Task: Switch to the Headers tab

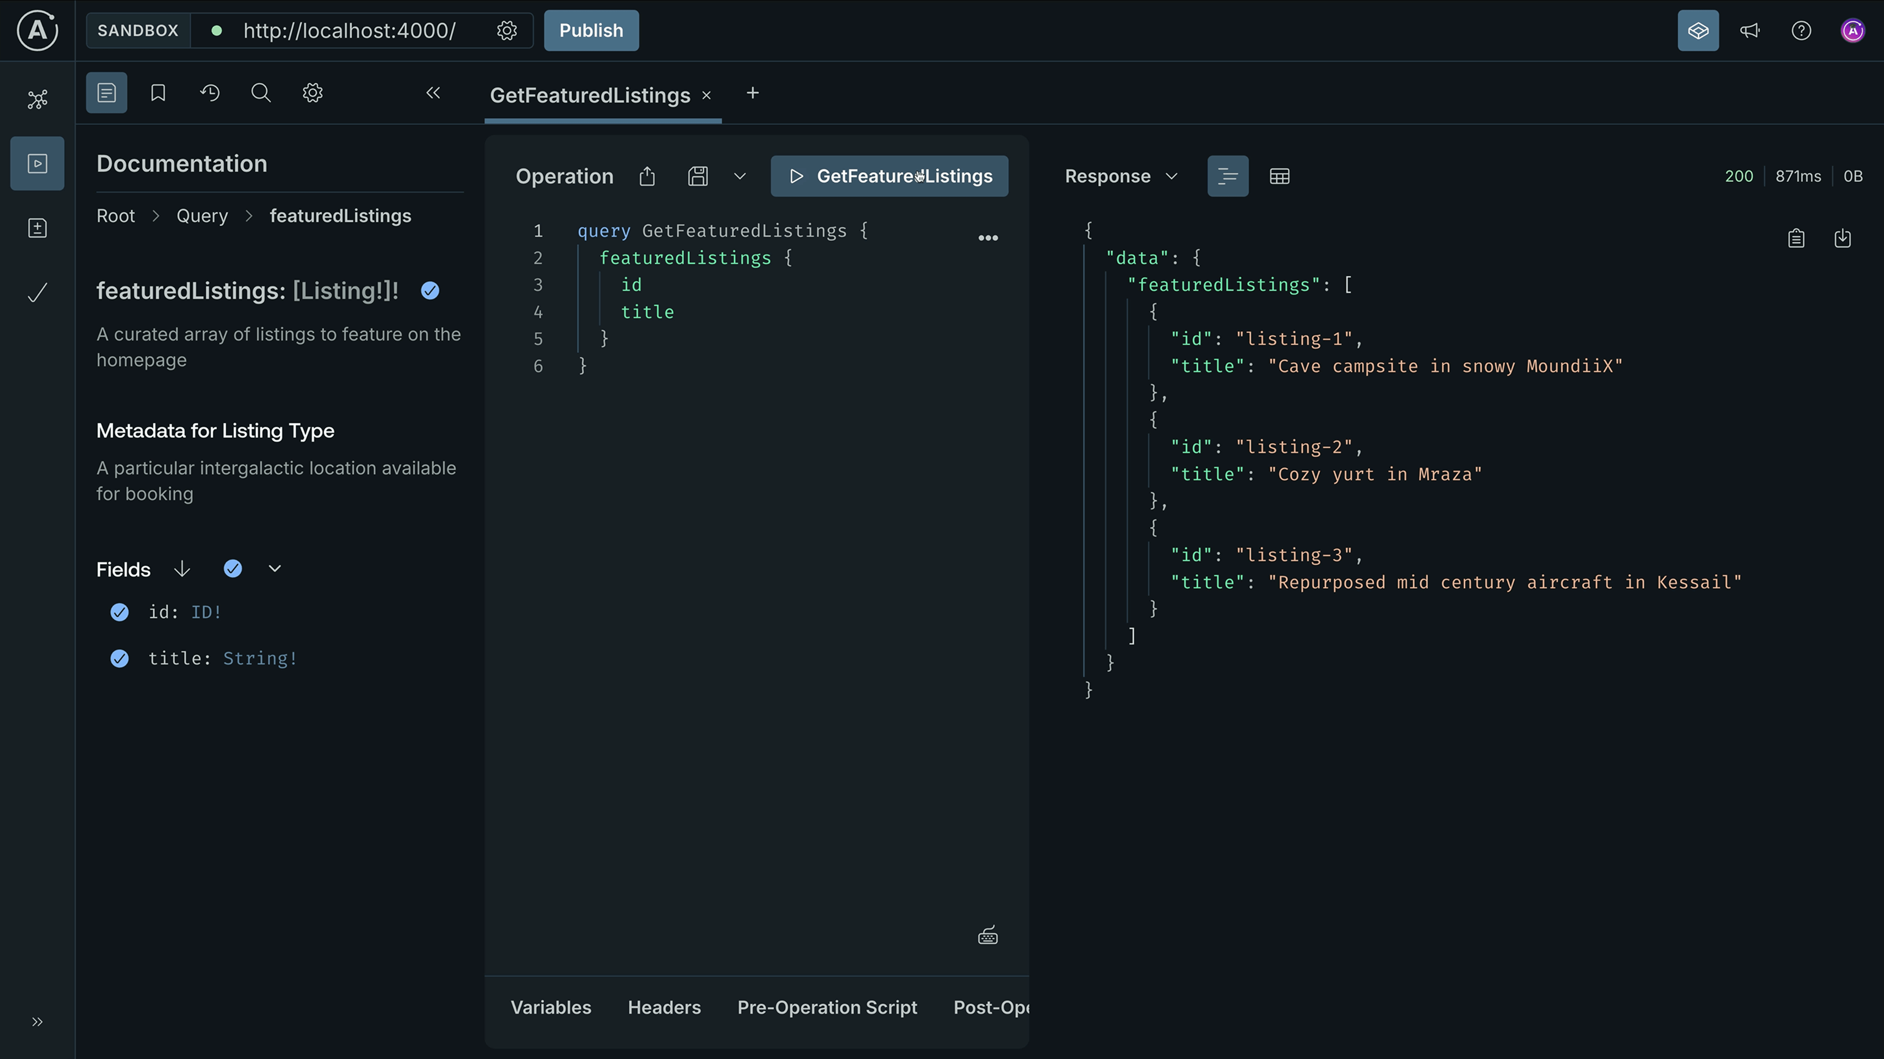Action: pyautogui.click(x=664, y=1007)
